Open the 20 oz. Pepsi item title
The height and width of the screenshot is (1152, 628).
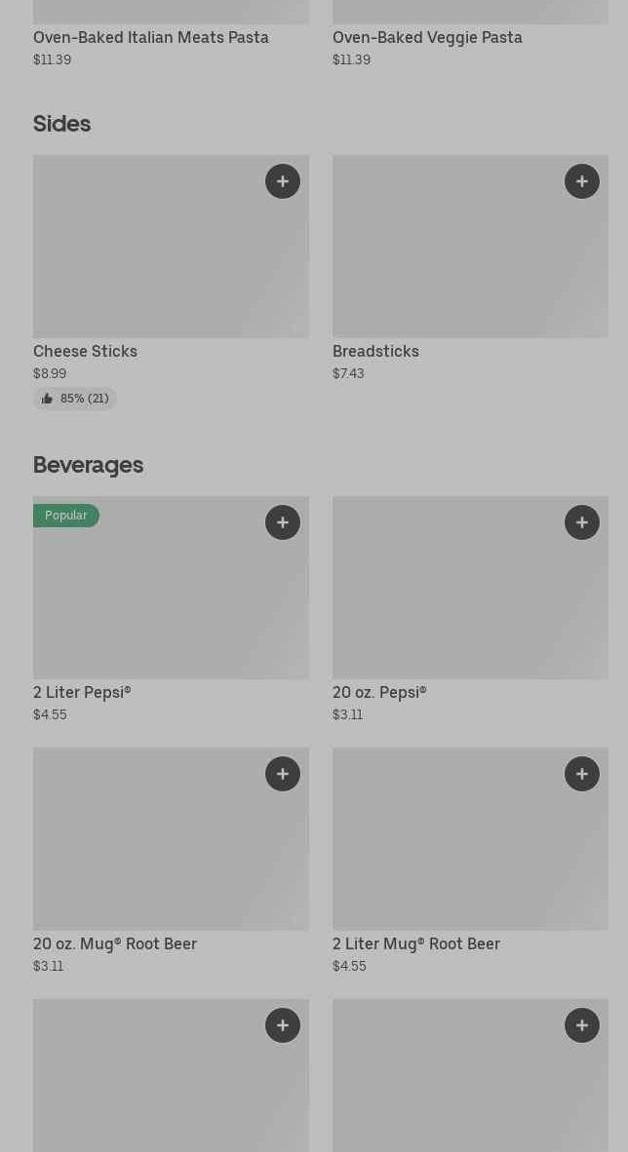tap(379, 692)
